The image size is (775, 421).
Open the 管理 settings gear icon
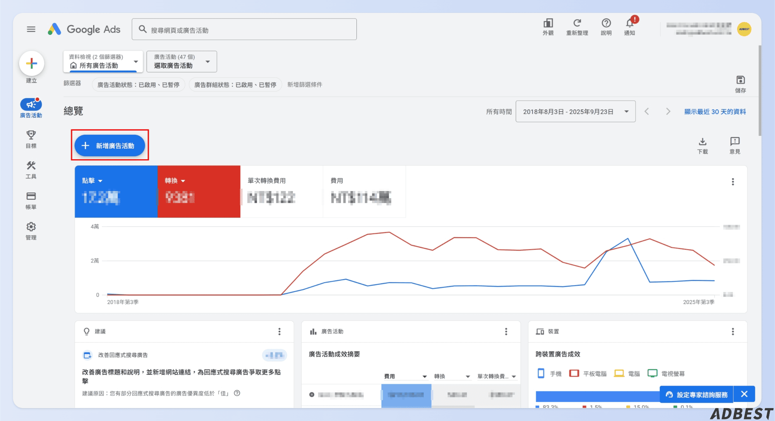(x=31, y=227)
